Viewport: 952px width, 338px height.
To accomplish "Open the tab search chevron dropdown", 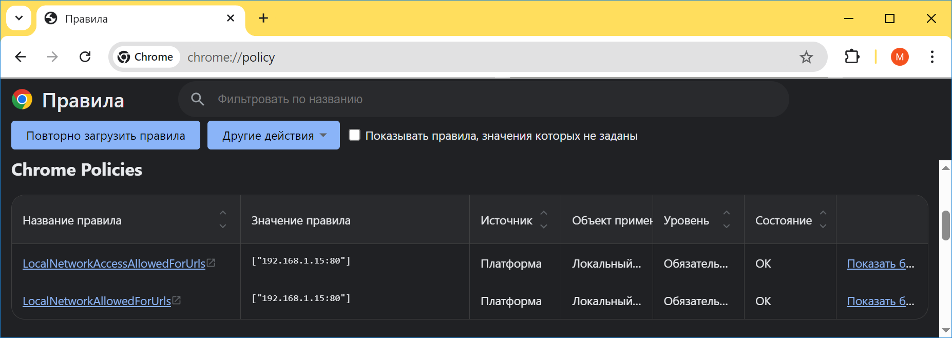I will point(19,18).
